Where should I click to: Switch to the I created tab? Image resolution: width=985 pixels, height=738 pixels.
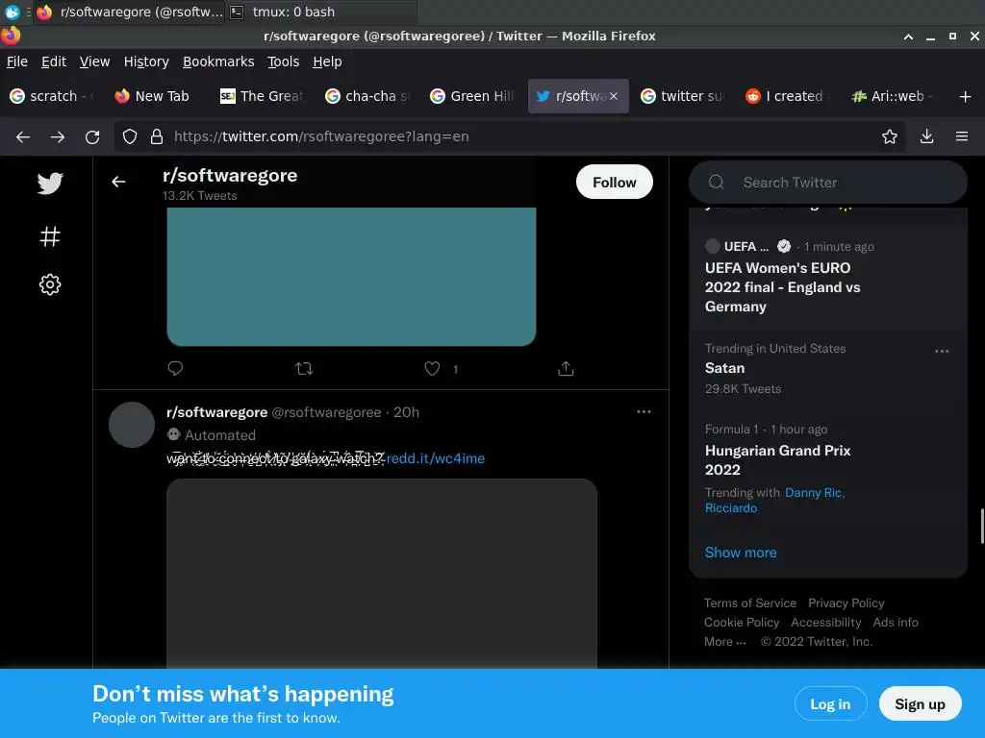pos(787,96)
